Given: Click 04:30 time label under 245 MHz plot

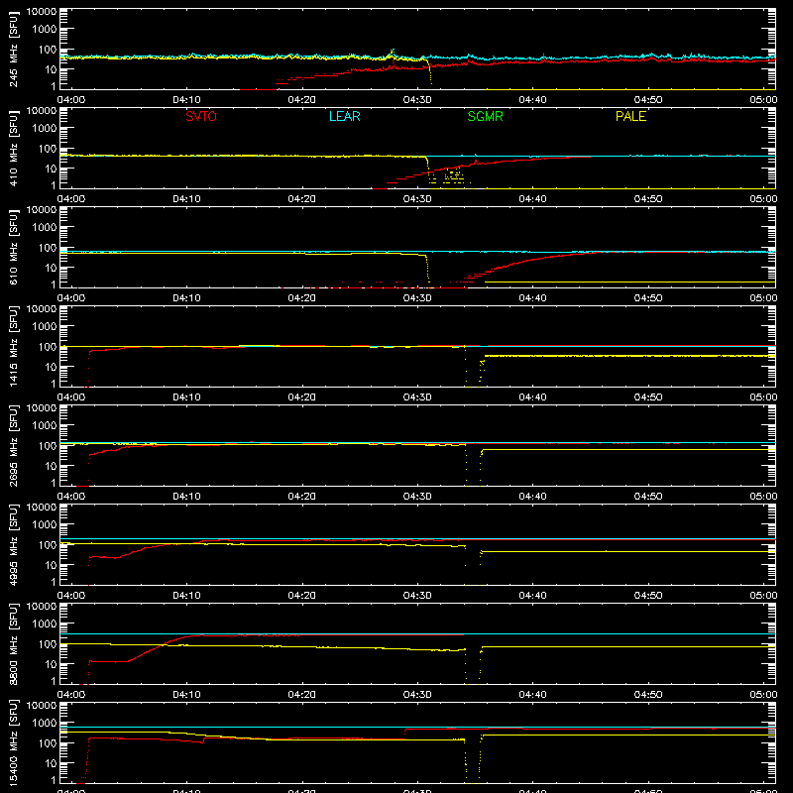Looking at the screenshot, I should click(417, 100).
